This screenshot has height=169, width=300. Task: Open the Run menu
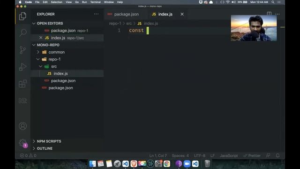tap(84, 2)
